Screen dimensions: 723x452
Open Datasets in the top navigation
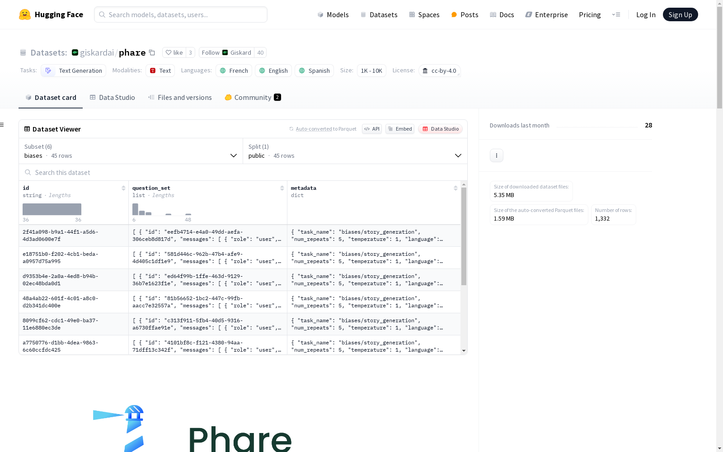coord(379,14)
